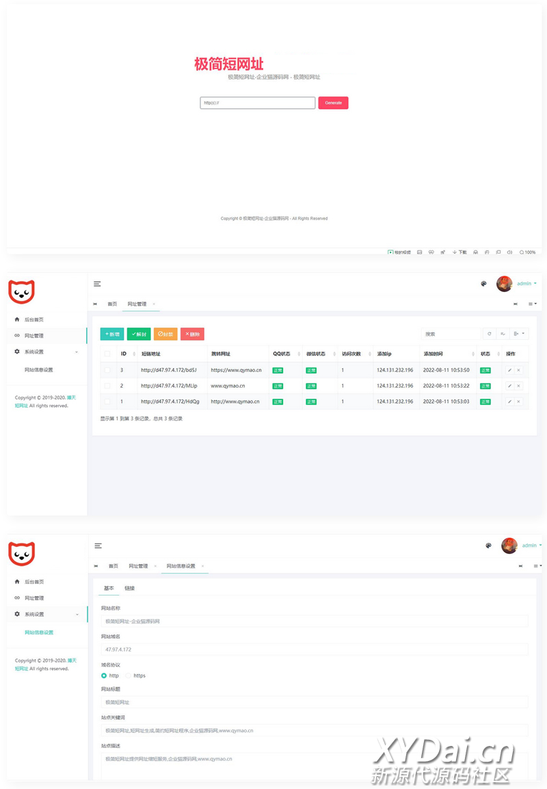Click the 下载 download icon in browser status bar
The image size is (547, 789).
459,252
